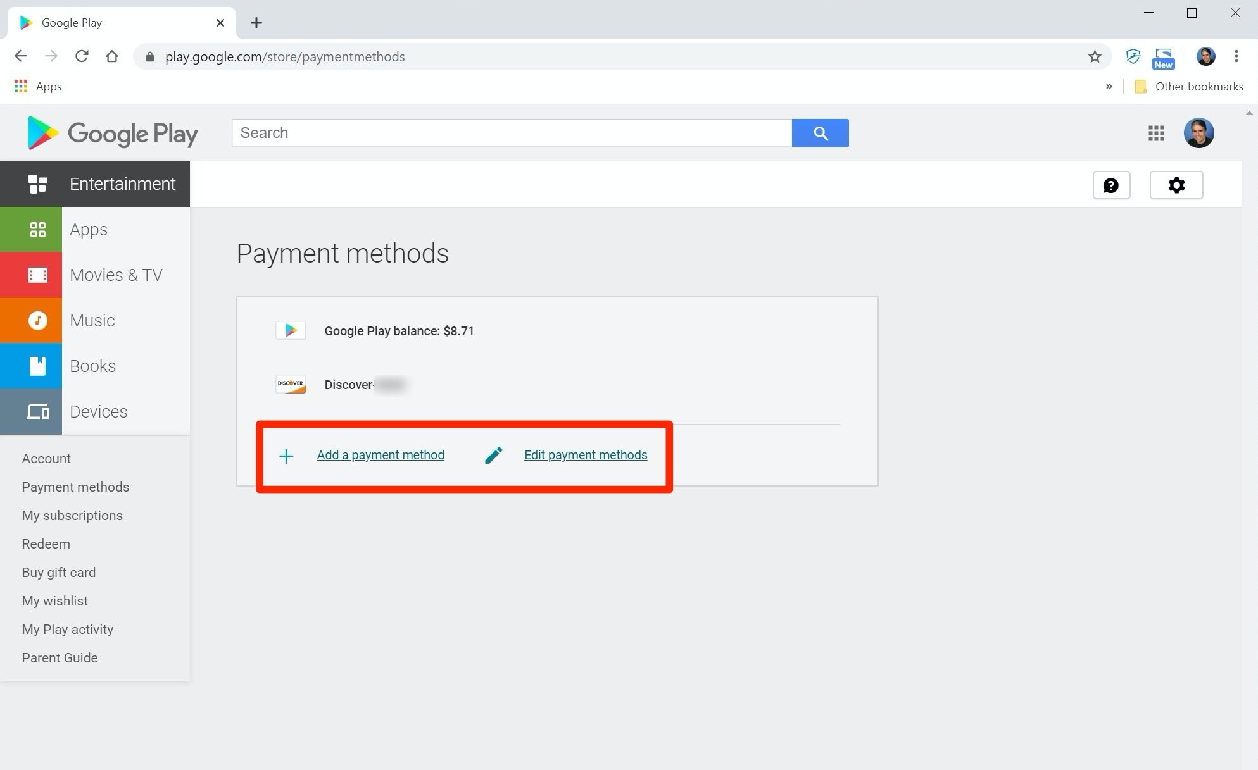Viewport: 1258px width, 770px height.
Task: Click the pencil icon beside Edit payment methods
Action: tap(494, 454)
